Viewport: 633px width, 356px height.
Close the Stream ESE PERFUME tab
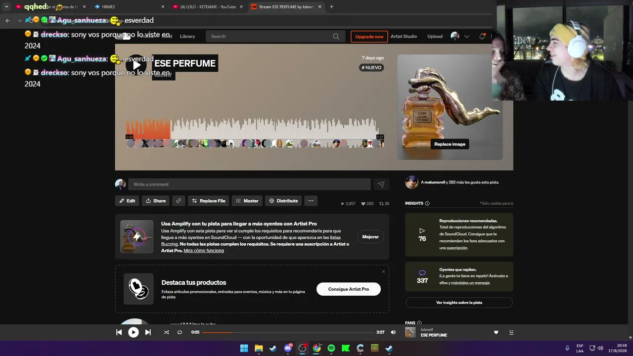coord(319,7)
